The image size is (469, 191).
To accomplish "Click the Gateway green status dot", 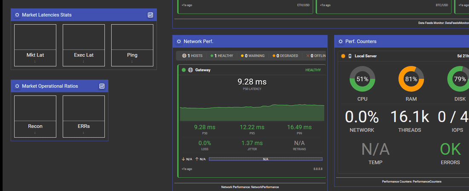I will (x=184, y=70).
